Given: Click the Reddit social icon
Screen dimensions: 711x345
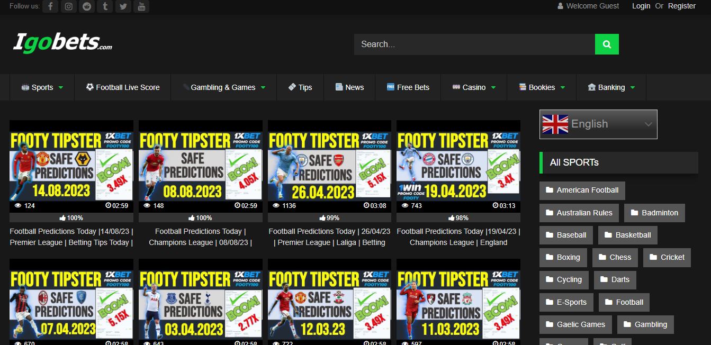Looking at the screenshot, I should 86,6.
